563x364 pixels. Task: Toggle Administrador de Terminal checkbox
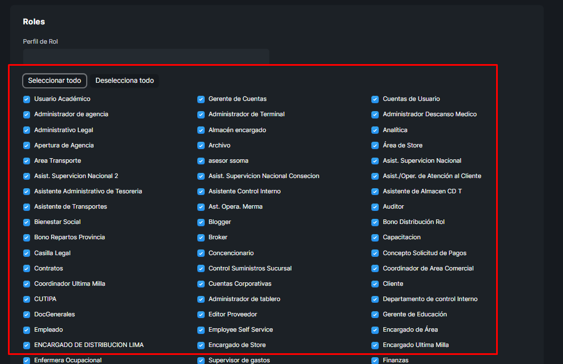coord(201,115)
